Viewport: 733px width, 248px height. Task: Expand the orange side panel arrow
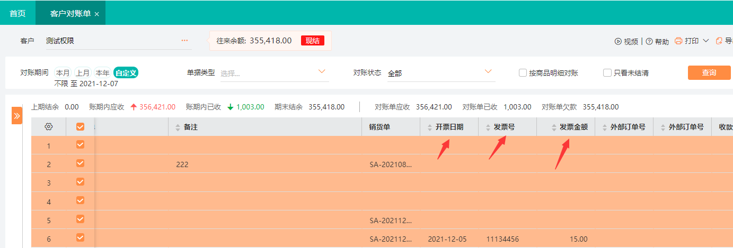(17, 116)
